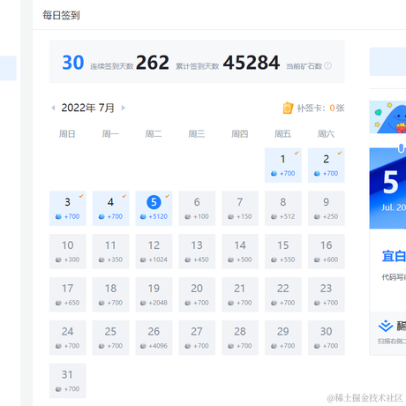Select day 10 with +300 reward
This screenshot has height=406, width=406.
click(x=68, y=252)
